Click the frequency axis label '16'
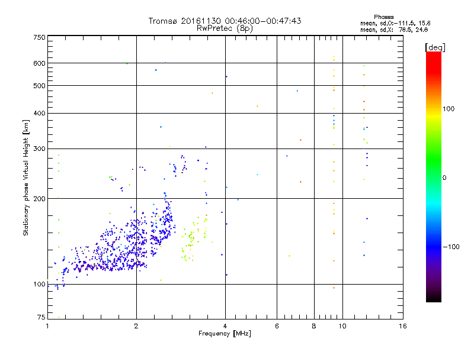The height and width of the screenshot is (355, 474). coord(403,326)
